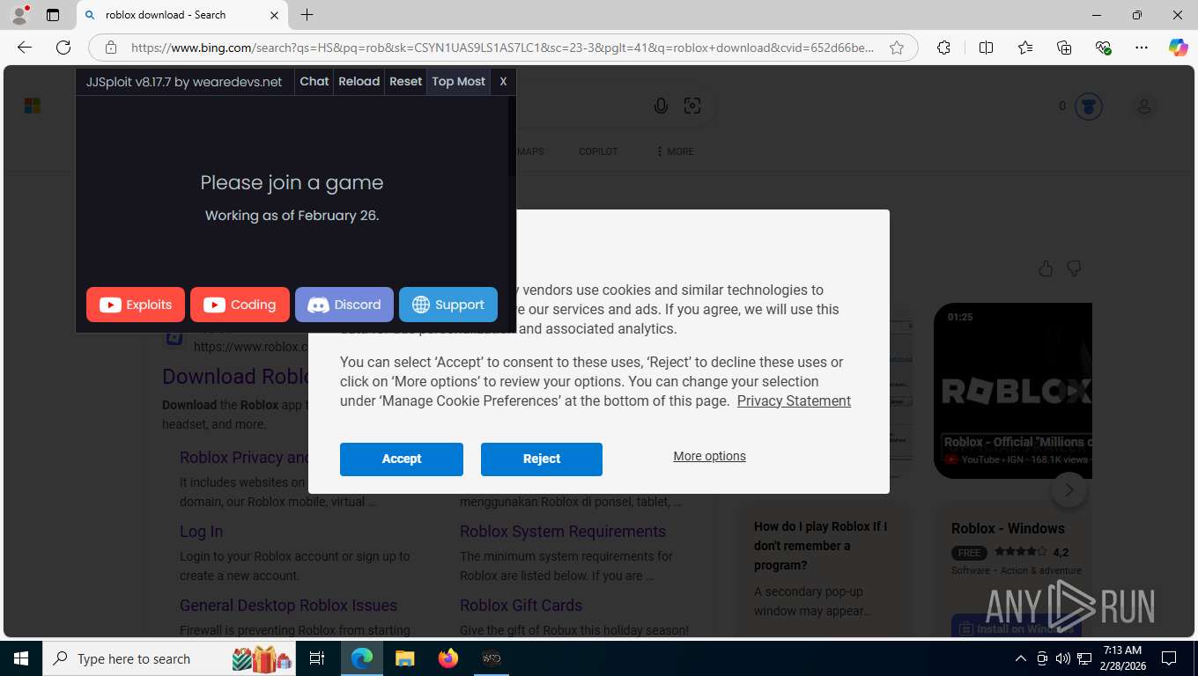Open the Roblox - Windows app card title

[1008, 528]
